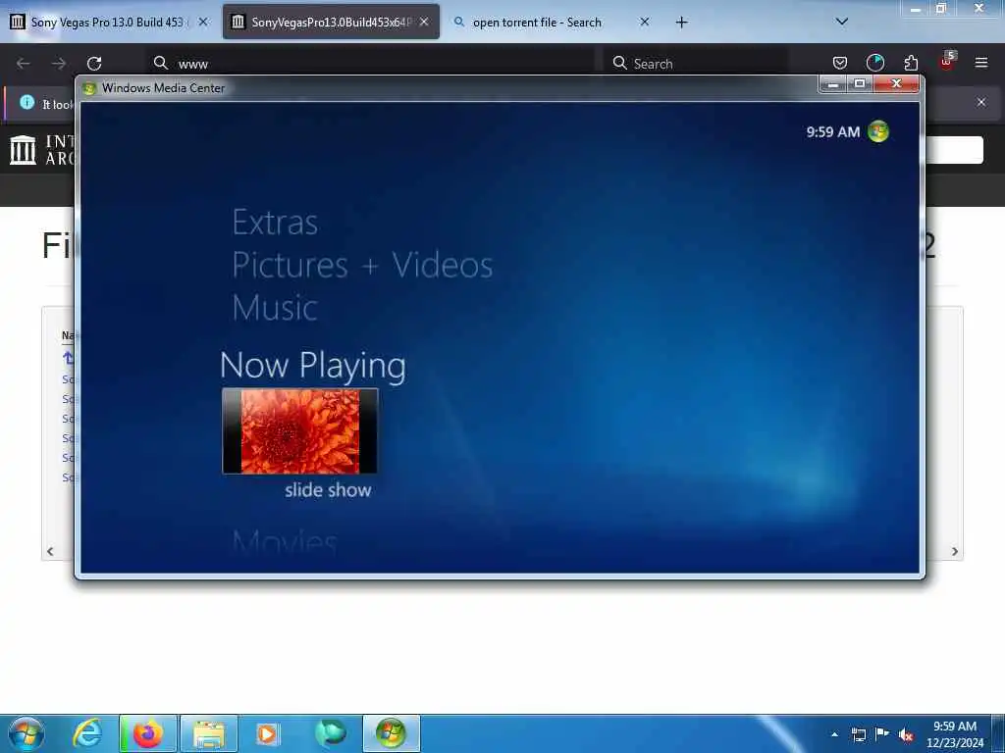The width and height of the screenshot is (1005, 753).
Task: Launch Internet Explorer from taskbar
Action: pyautogui.click(x=86, y=733)
